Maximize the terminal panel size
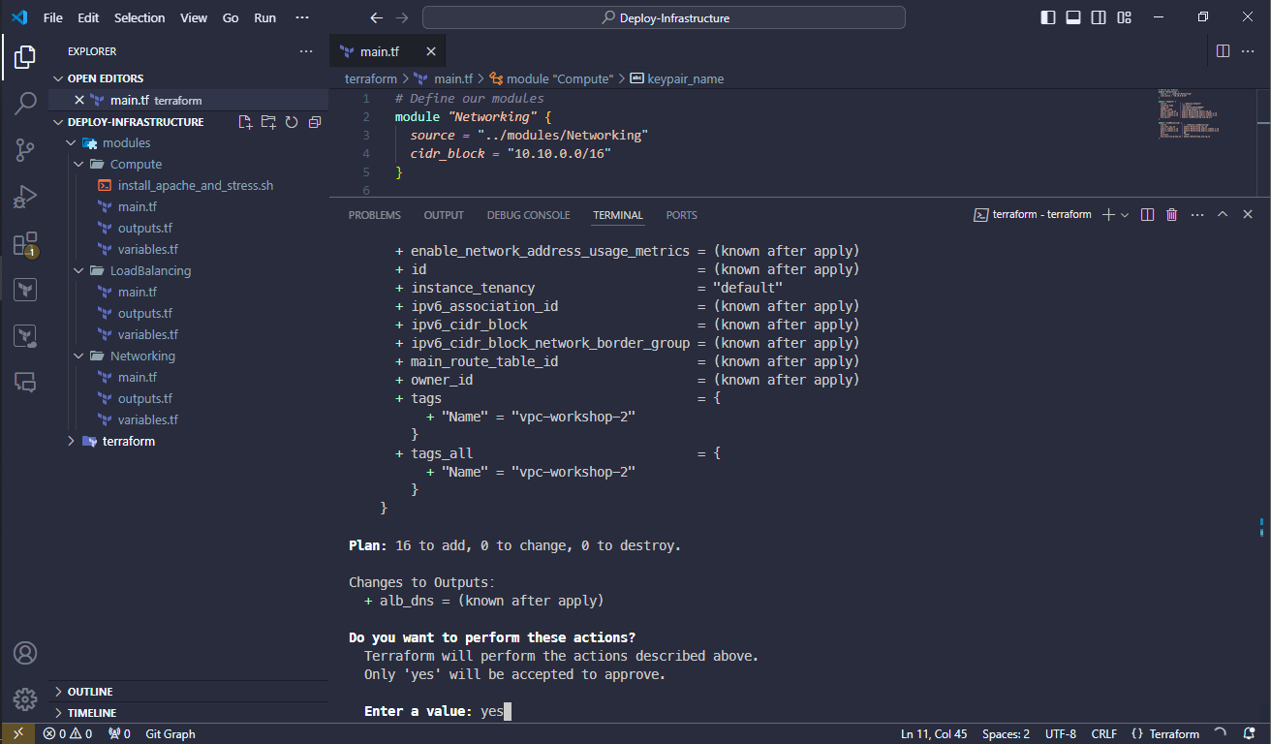This screenshot has height=744, width=1271. [1223, 215]
